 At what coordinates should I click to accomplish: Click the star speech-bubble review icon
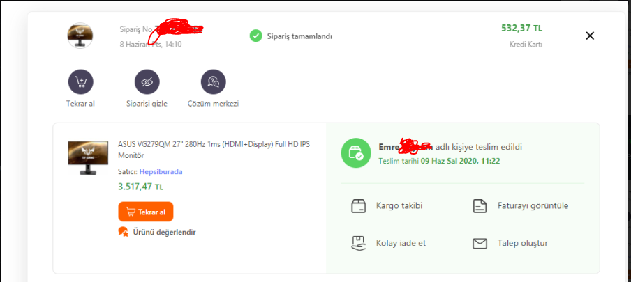coord(123,232)
